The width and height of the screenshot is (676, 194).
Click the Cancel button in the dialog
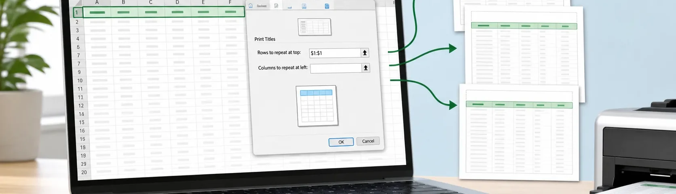tap(368, 141)
